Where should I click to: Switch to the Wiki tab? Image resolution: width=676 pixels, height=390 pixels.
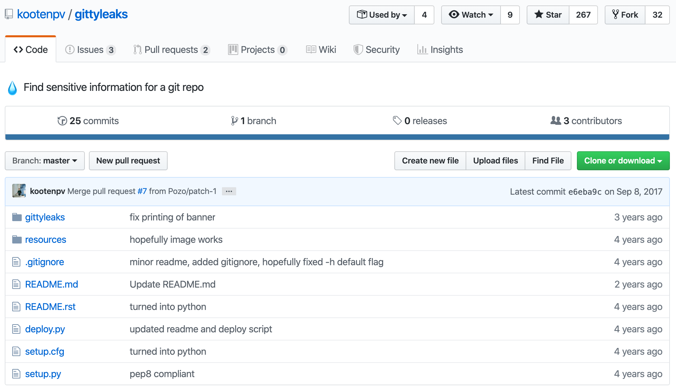(321, 50)
